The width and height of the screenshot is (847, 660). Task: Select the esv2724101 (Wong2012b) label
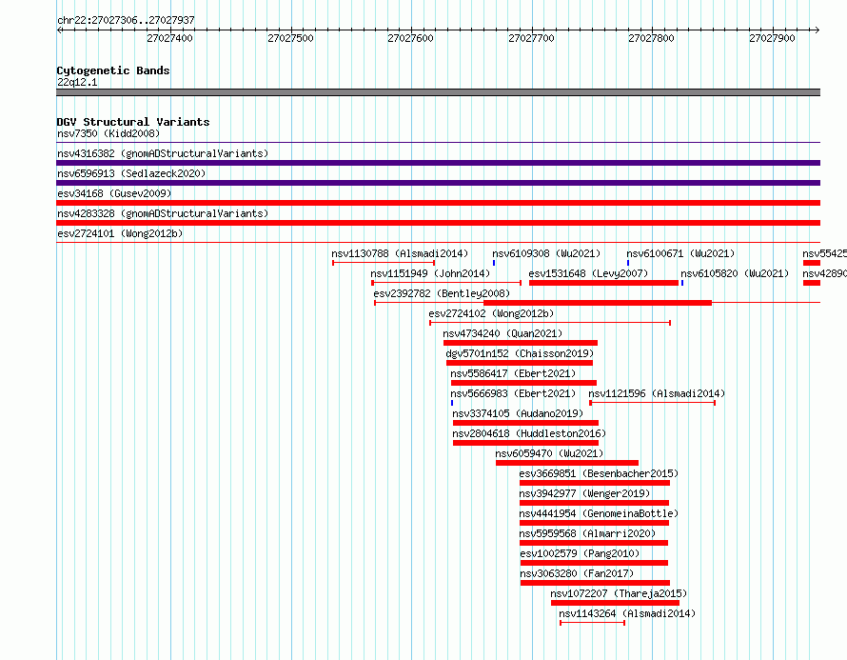[x=120, y=233]
